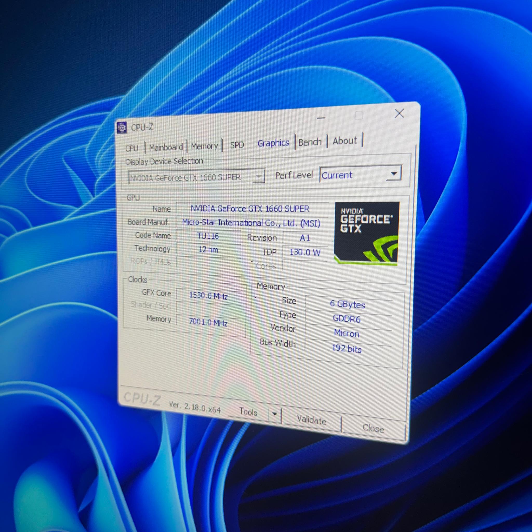Click the Code Name label
532x532 pixels.
[x=153, y=235]
